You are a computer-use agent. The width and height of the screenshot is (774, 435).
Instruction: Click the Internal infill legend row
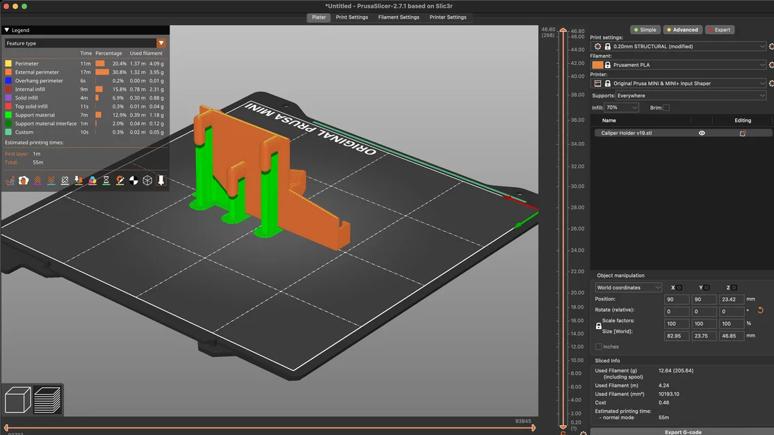click(x=85, y=89)
